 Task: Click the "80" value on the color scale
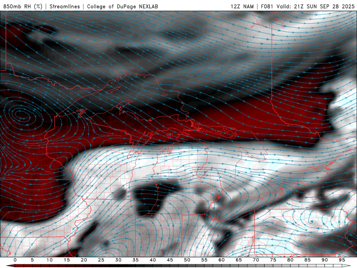291,260
